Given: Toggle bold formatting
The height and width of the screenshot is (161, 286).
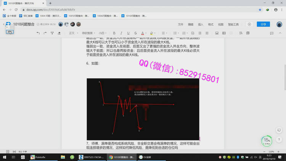Looking at the screenshot, I should 114,33.
